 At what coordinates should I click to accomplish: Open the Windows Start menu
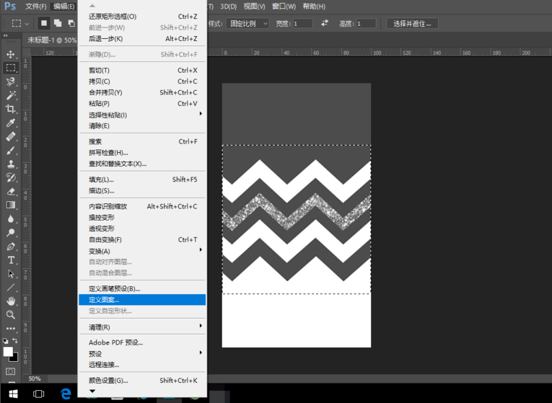(12, 394)
